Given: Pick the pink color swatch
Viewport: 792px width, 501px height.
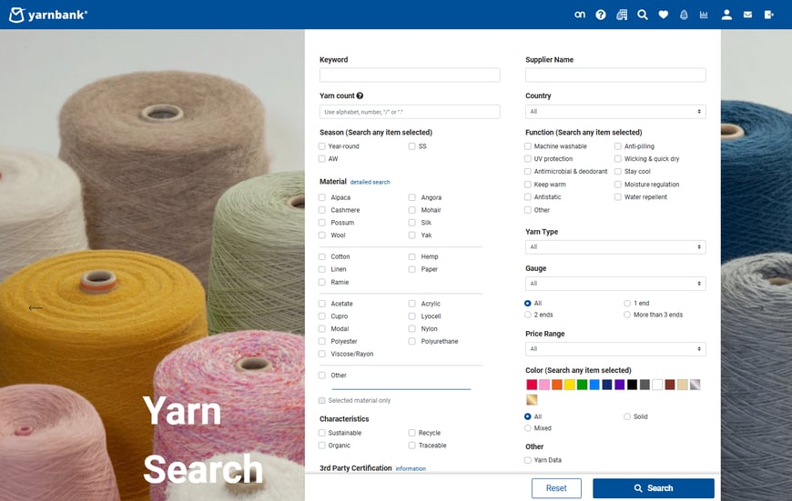Looking at the screenshot, I should 544,385.
